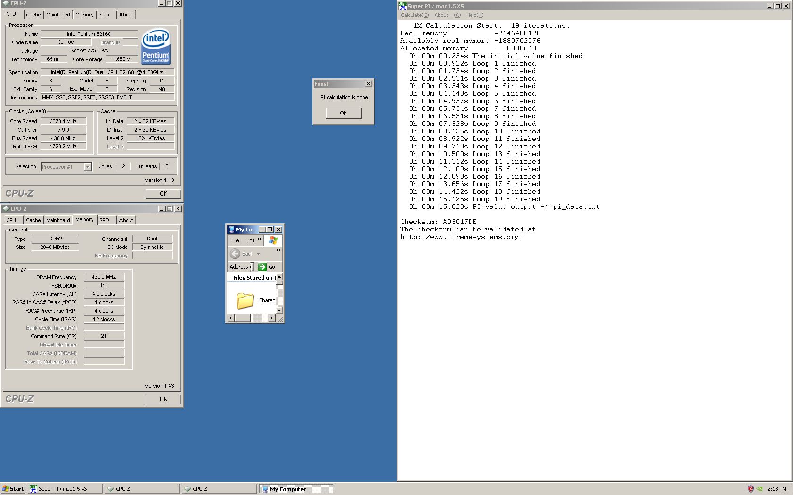Click the Windows Security Center shield tray icon
Viewport: 793px width, 495px height.
pyautogui.click(x=751, y=489)
